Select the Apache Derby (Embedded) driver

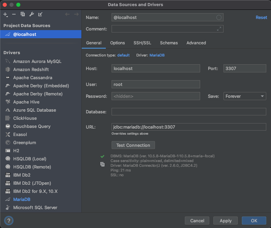(41, 86)
